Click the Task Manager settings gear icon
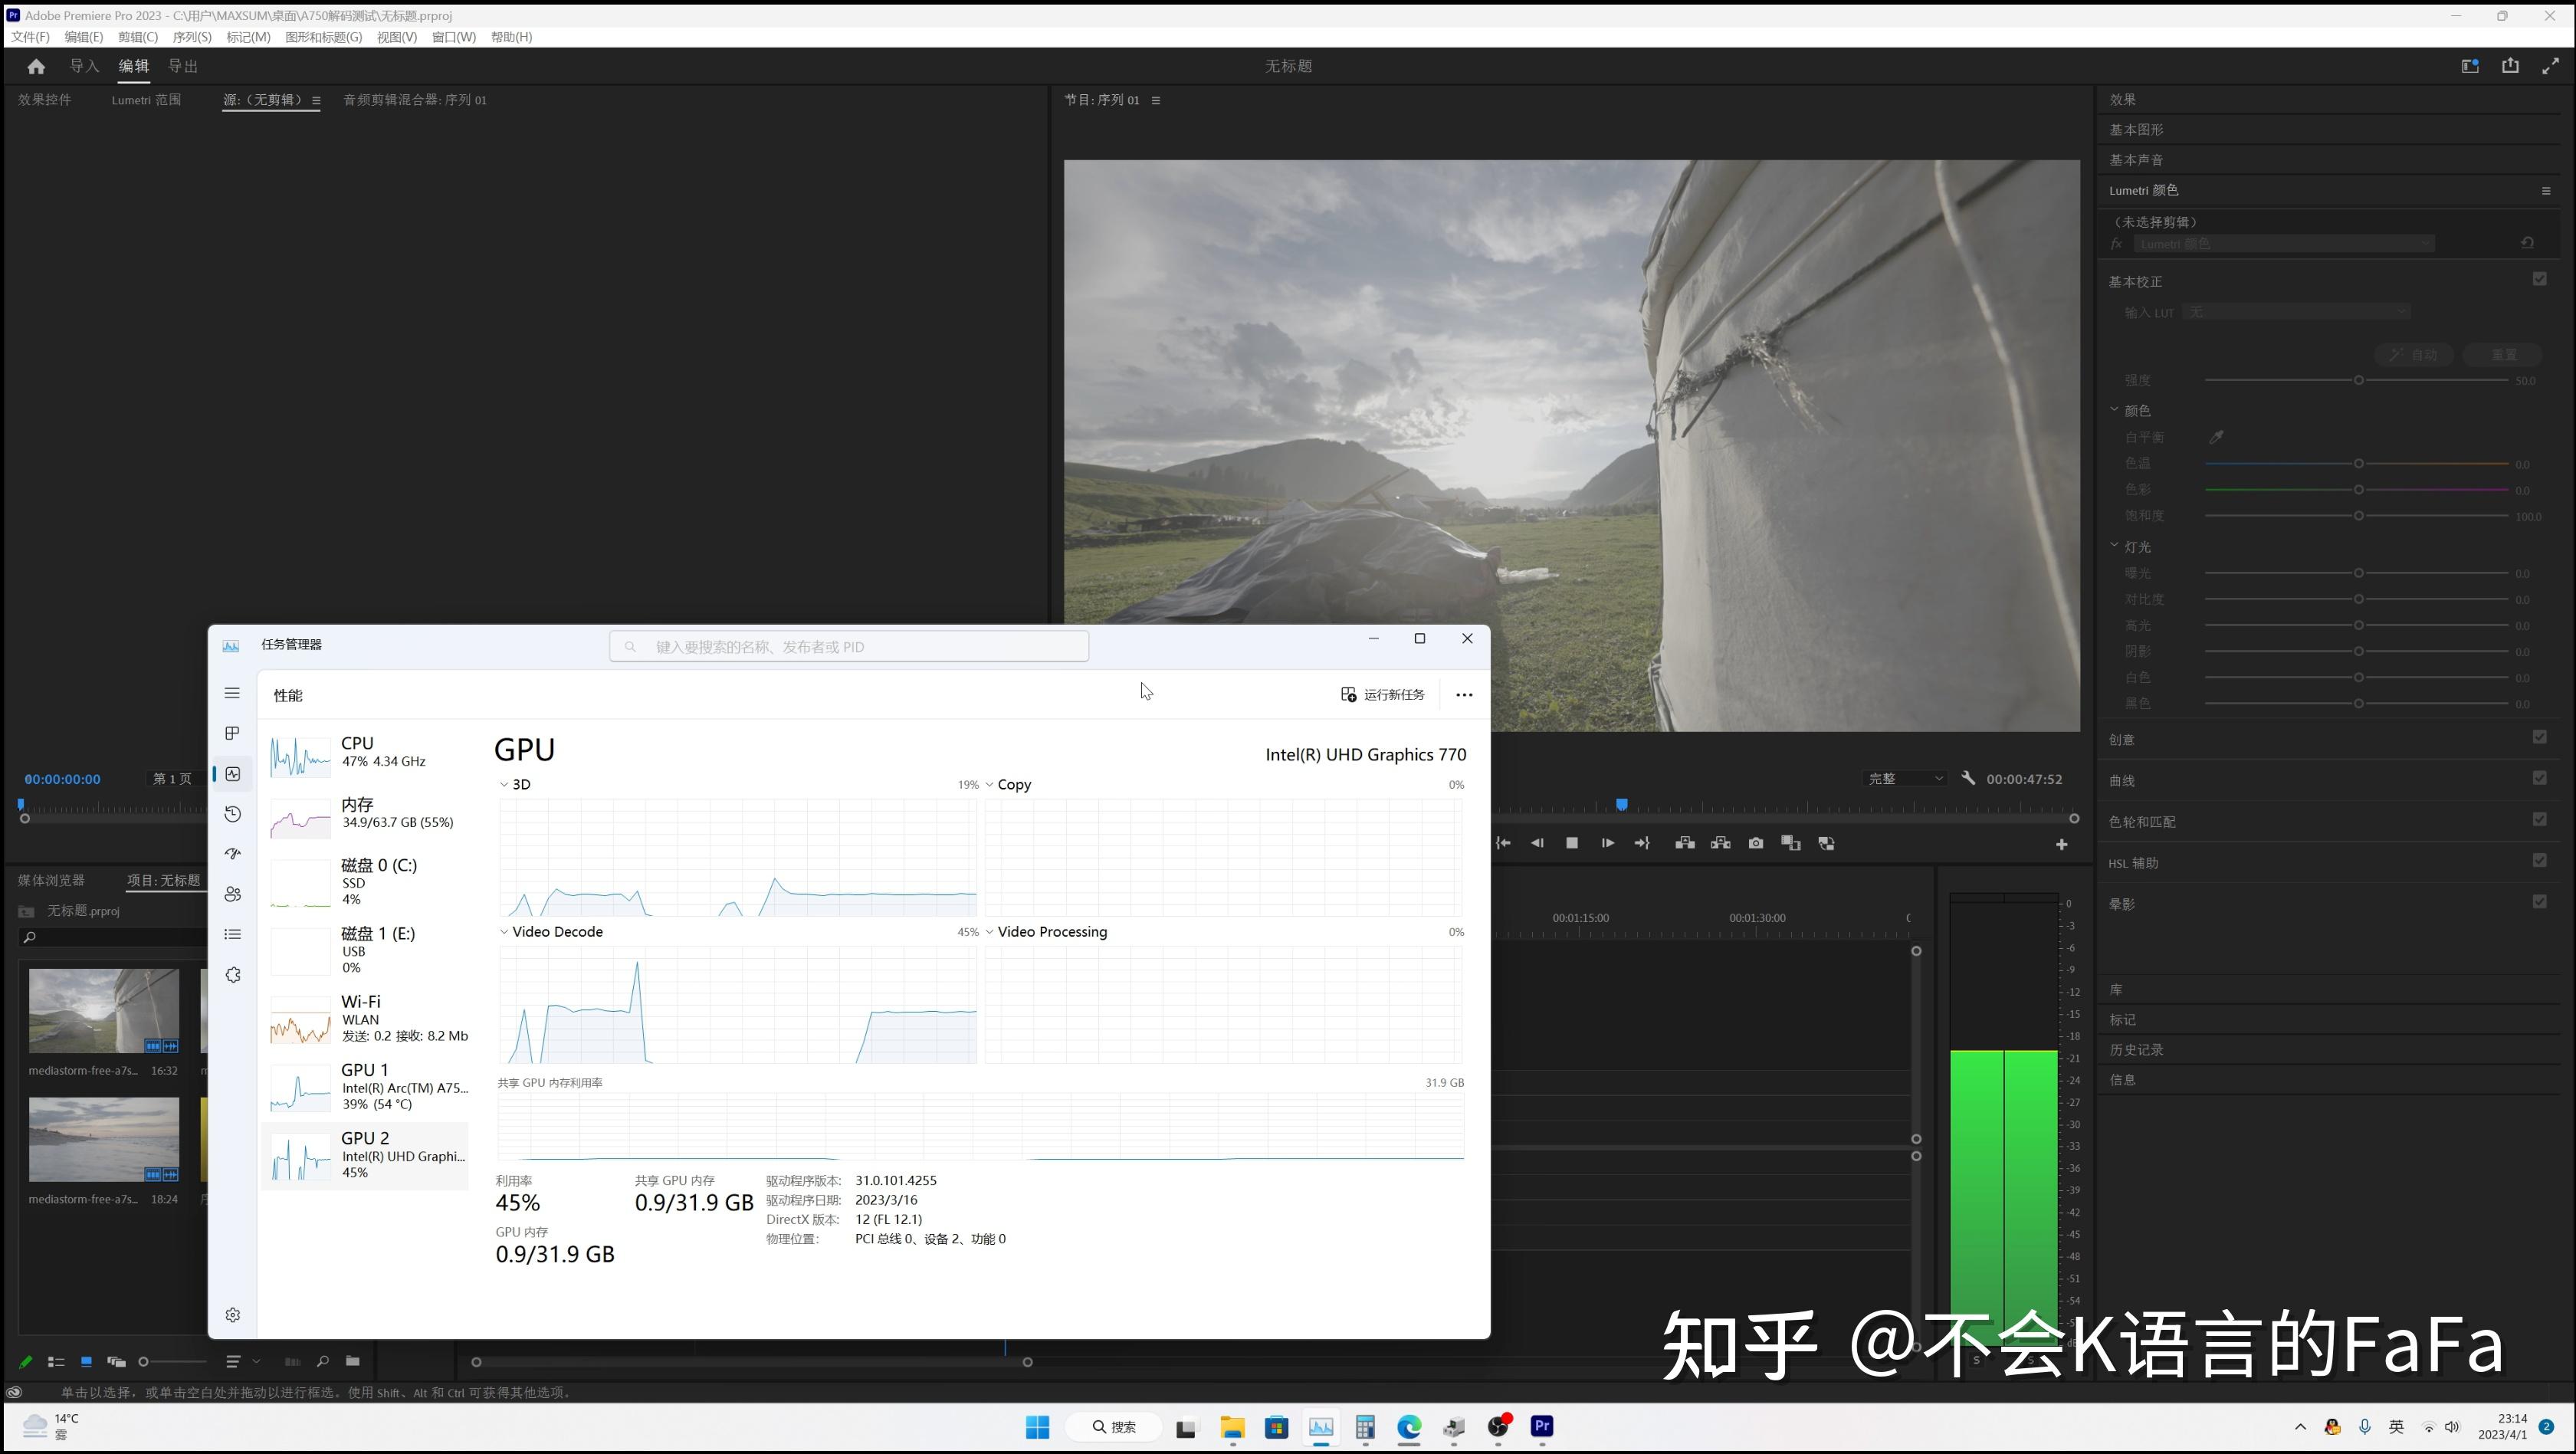This screenshot has height=1454, width=2576. click(x=233, y=1315)
